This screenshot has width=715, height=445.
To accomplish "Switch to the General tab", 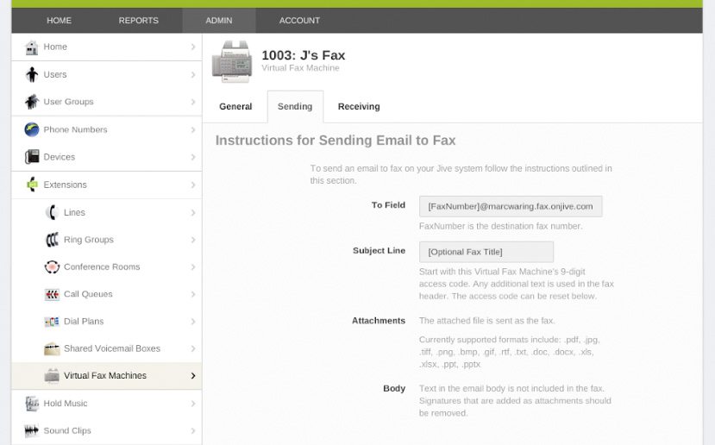I will pos(235,107).
